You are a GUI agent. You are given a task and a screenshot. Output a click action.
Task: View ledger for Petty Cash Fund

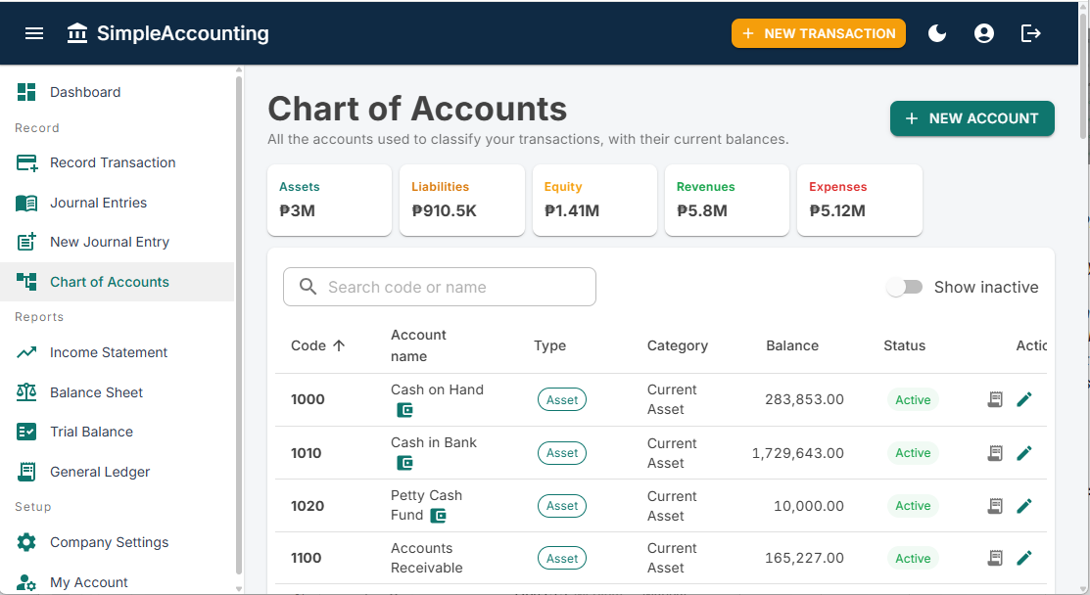[995, 506]
